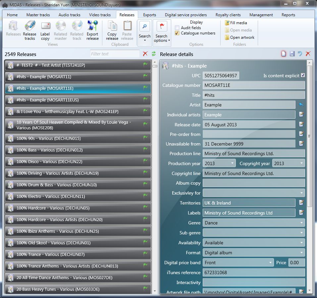Uncheck the Catalogue numbers checkbox
This screenshot has width=317, height=298.
[177, 33]
